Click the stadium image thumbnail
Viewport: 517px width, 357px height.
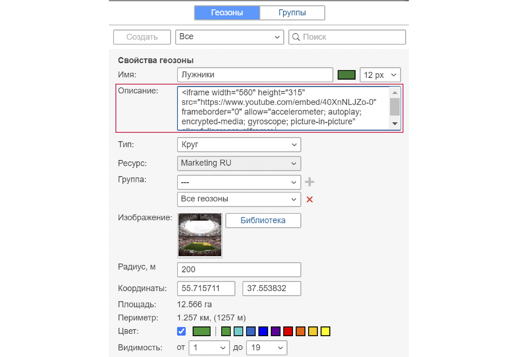pos(200,235)
